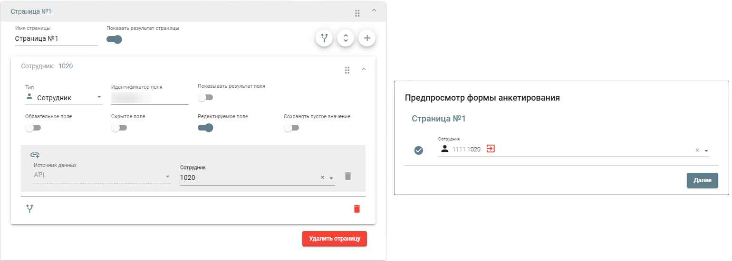Image resolution: width=732 pixels, height=261 pixels.
Task: Open the Тип dropdown showing Сотрудник
Action: [64, 98]
